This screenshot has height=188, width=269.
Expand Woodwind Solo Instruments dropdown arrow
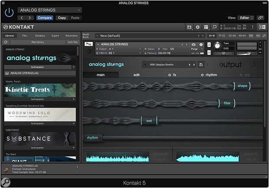[74, 124]
